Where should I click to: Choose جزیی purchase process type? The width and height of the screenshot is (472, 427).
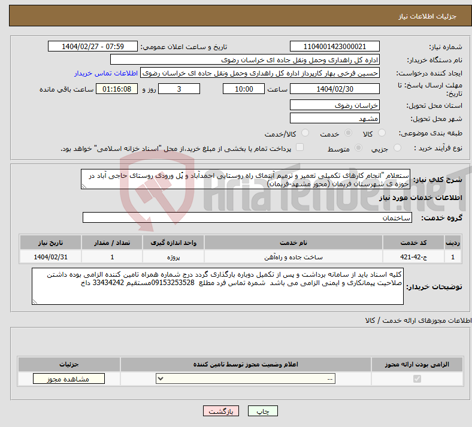(397, 147)
